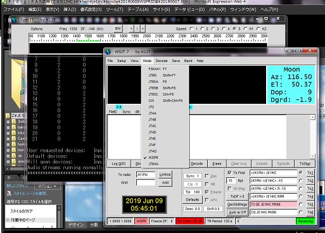Click the BW button in SpecJT
Viewport: 325px width, 233px height.
pyautogui.click(x=118, y=28)
